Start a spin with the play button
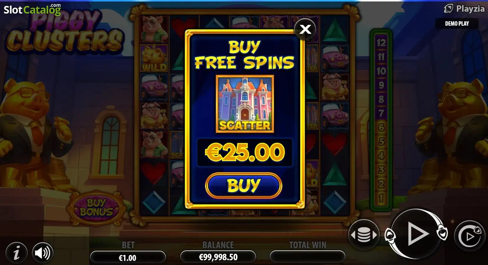The image size is (488, 265). [x=416, y=234]
